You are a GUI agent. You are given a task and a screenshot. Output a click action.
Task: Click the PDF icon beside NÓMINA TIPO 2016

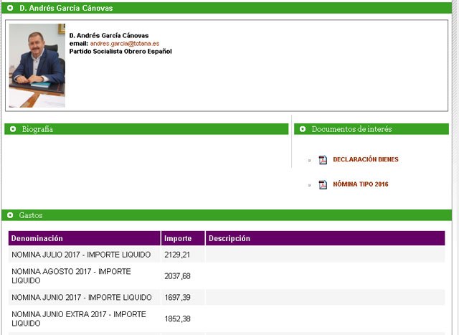click(323, 184)
